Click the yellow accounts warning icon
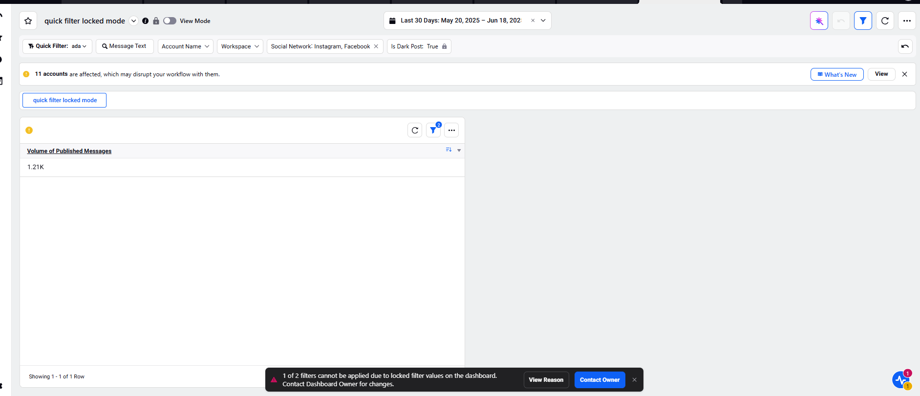 point(26,74)
